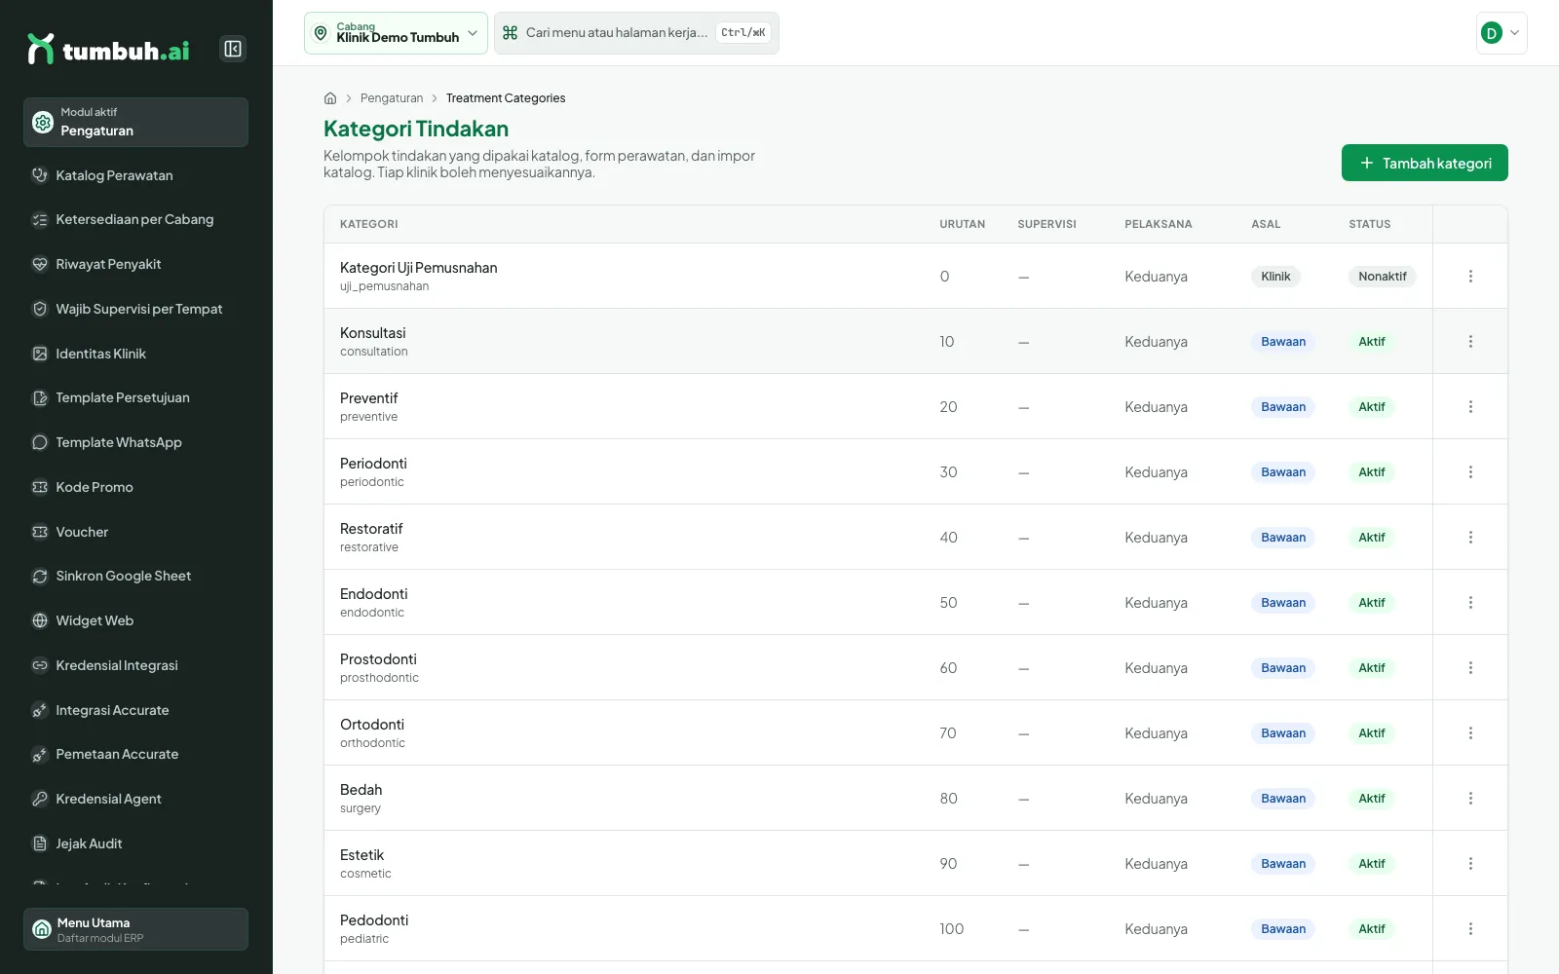Open actions menu for Estetik row
This screenshot has width=1559, height=974.
click(x=1470, y=864)
